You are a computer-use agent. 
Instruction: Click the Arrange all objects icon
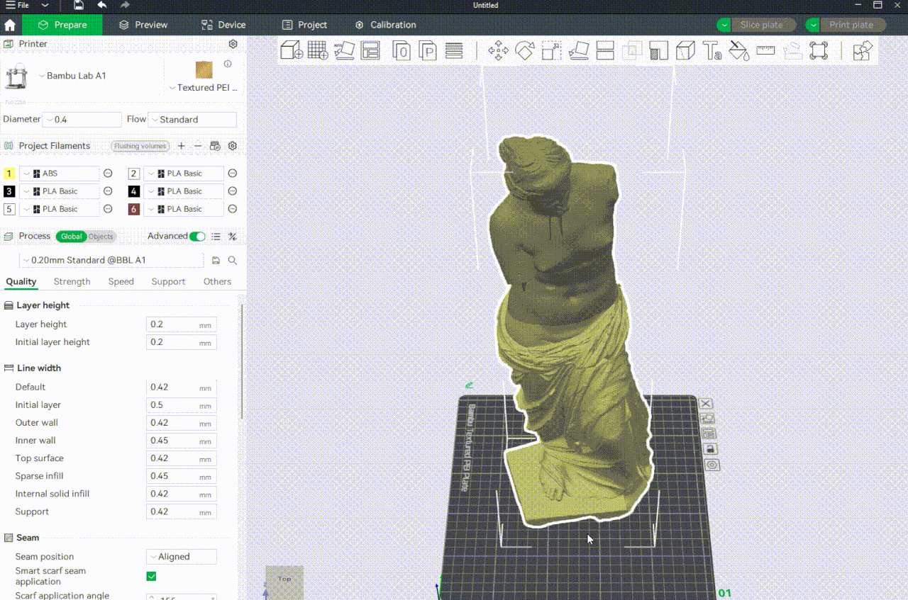(370, 50)
